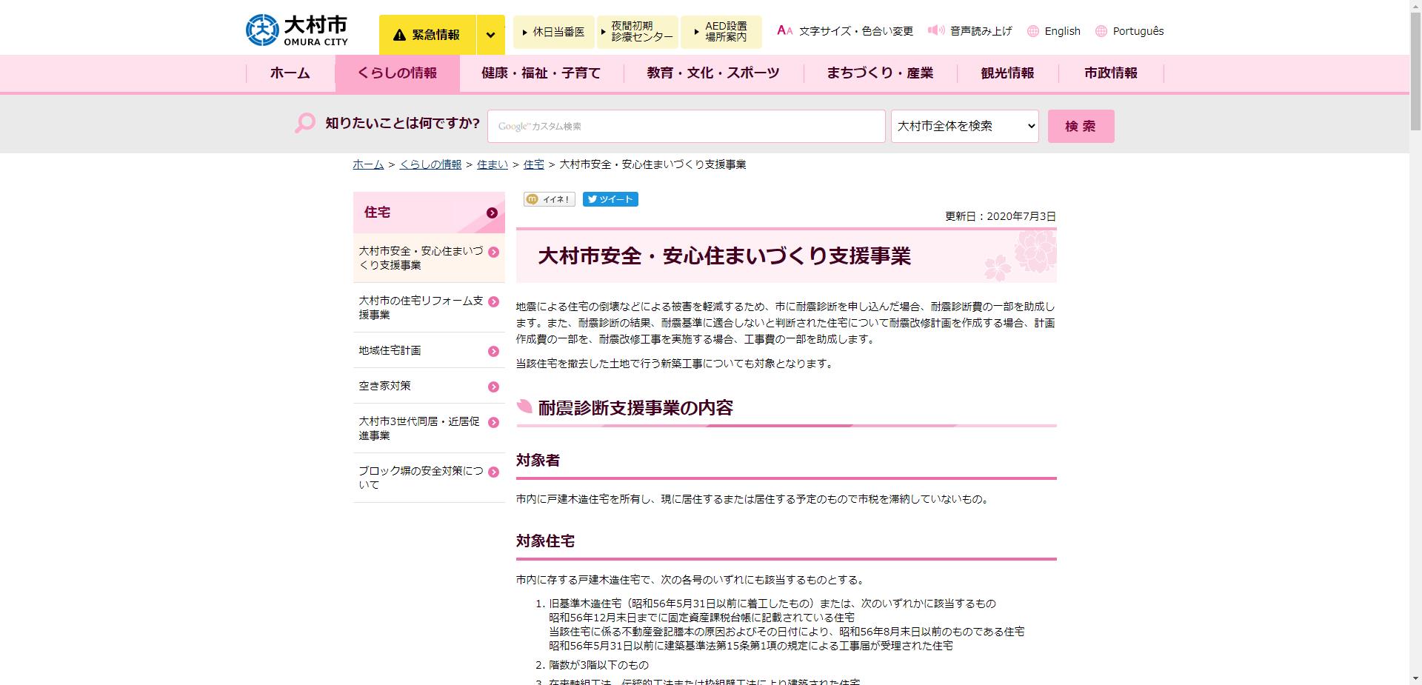Image resolution: width=1422 pixels, height=685 pixels.
Task: Expand the 住宅 sidebar arrow
Action: coord(492,213)
